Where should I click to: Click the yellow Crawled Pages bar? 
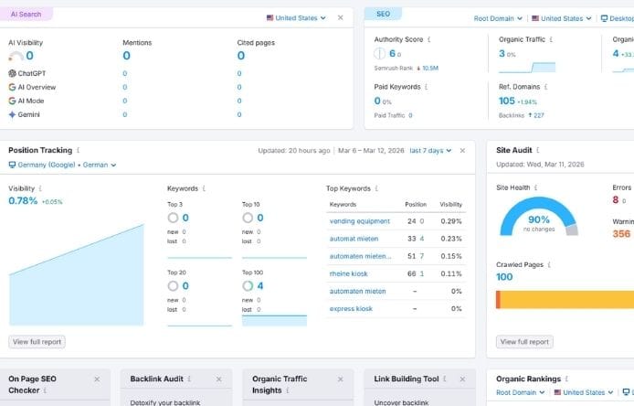(x=566, y=299)
